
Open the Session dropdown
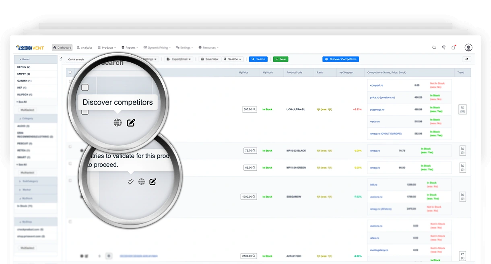[x=233, y=59]
